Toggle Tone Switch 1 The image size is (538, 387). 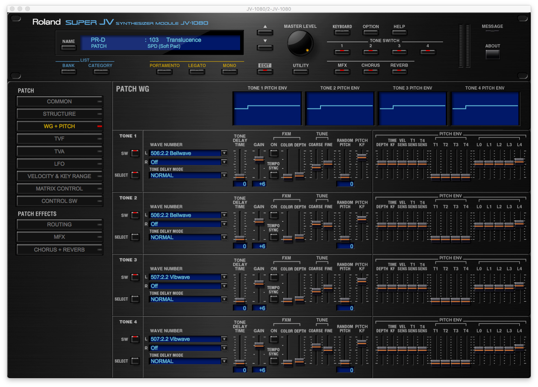pos(342,52)
